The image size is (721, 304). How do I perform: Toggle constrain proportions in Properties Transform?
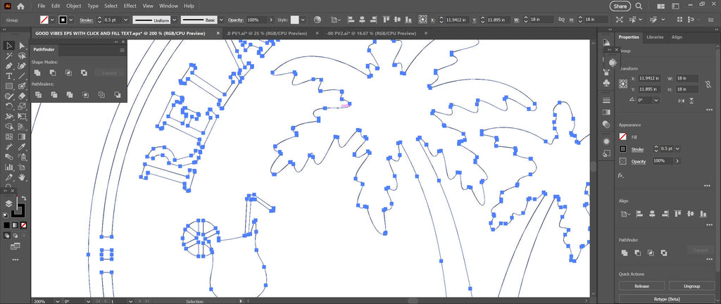coord(709,84)
